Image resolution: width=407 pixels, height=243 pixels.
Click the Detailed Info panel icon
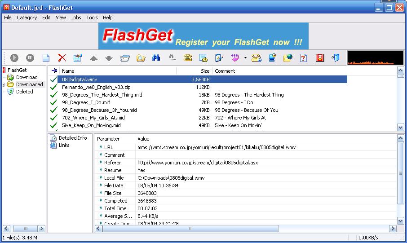[53, 138]
